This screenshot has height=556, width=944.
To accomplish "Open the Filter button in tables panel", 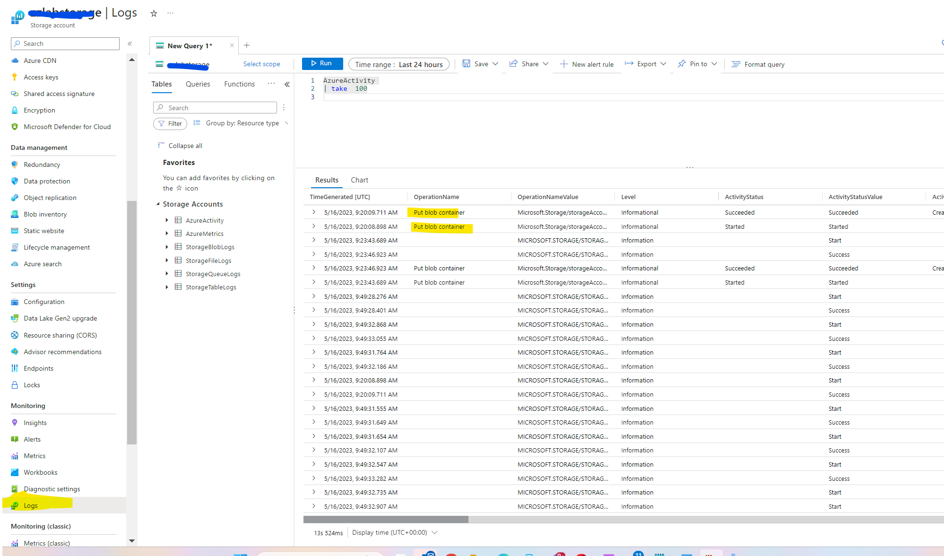I will pos(170,123).
